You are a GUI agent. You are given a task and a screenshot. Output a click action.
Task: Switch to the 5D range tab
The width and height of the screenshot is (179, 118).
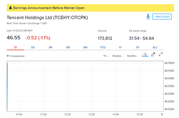(33, 47)
